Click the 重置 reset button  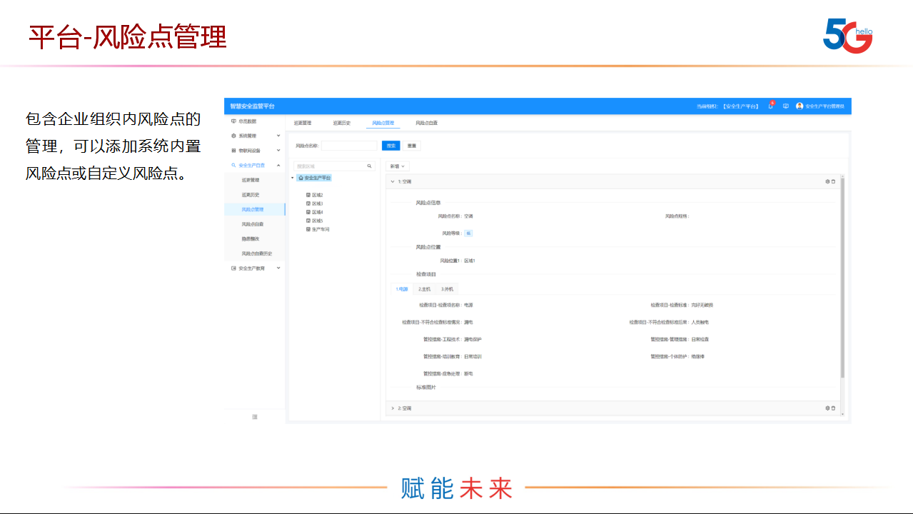coord(412,146)
